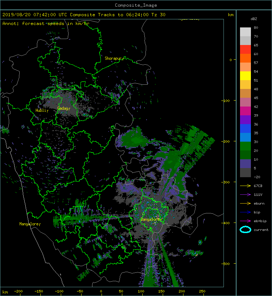Screen dimensions: 272x296
Task: Select the 80–70 dBZ light gray swatch
Action: 245,32
